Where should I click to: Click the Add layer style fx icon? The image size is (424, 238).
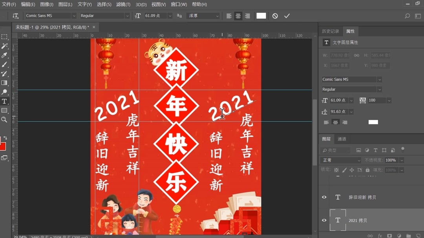pyautogui.click(x=380, y=235)
